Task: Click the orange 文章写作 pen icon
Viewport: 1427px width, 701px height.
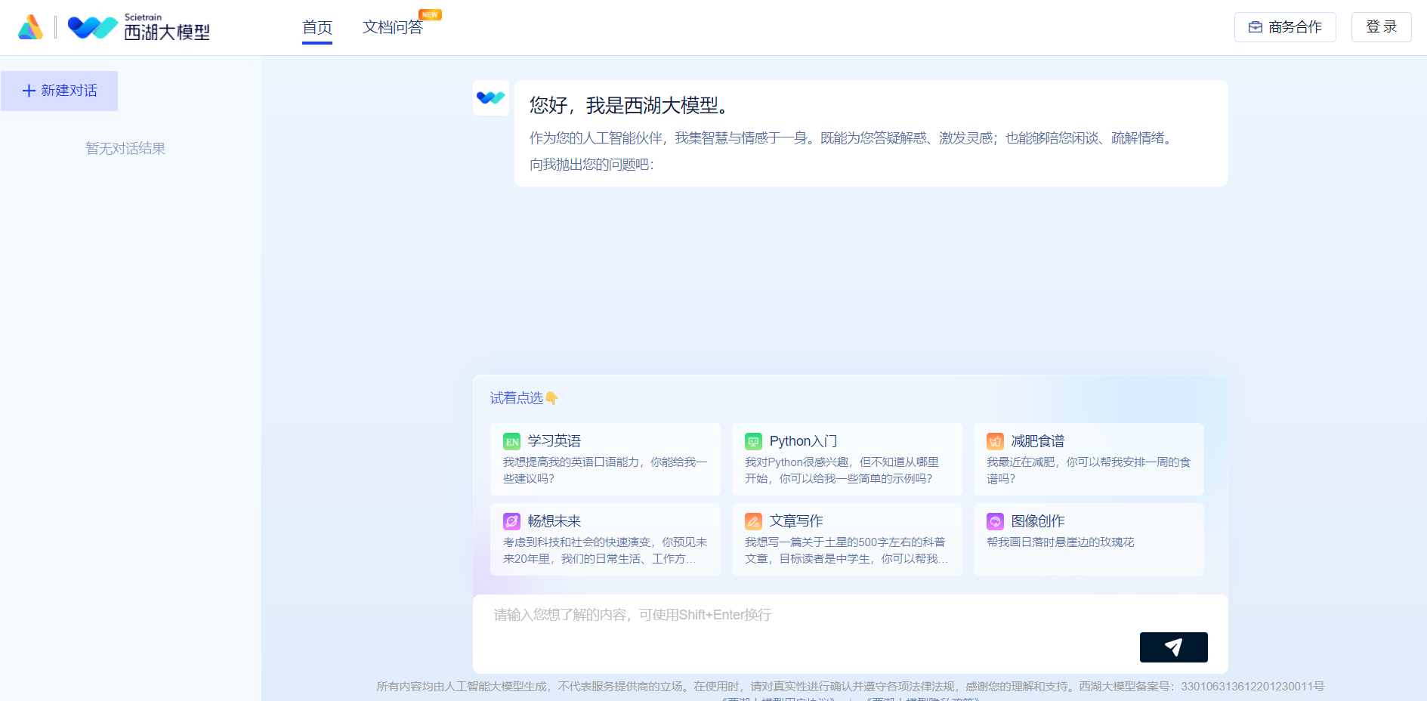Action: point(753,521)
